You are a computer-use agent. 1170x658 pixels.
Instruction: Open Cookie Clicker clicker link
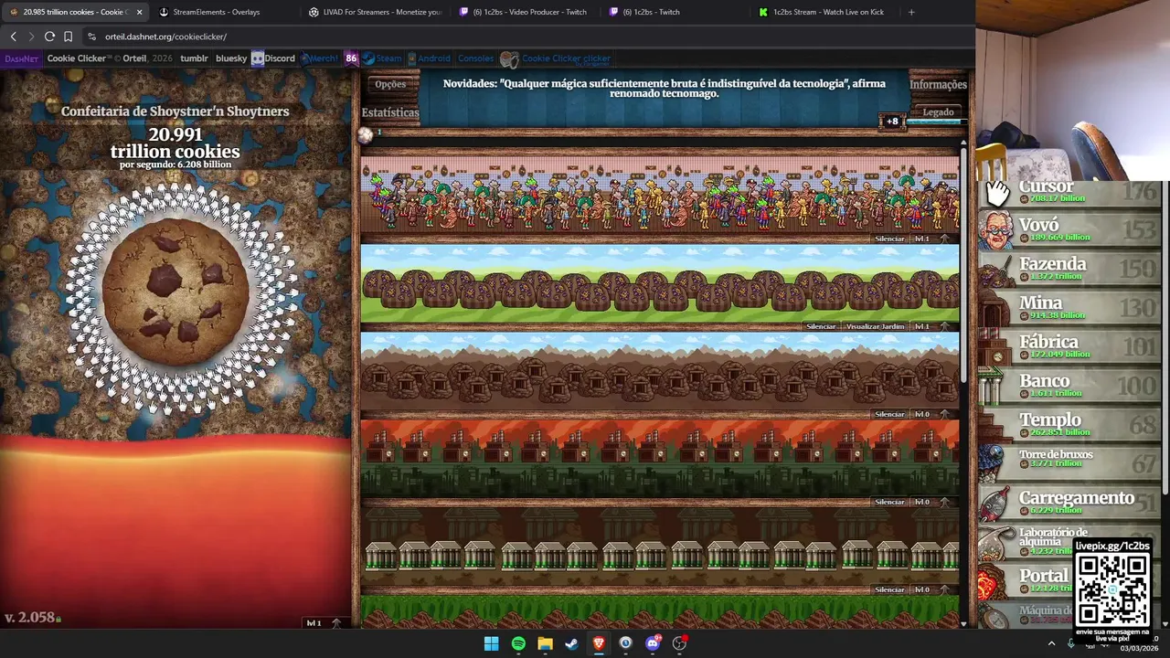click(x=556, y=58)
